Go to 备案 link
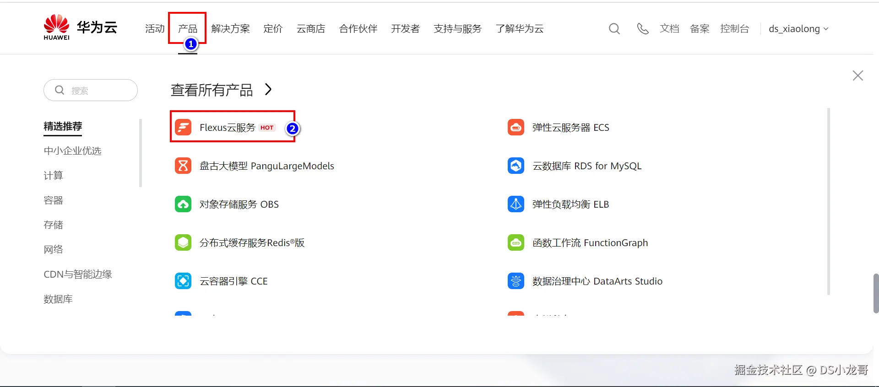The height and width of the screenshot is (387, 879). click(700, 29)
